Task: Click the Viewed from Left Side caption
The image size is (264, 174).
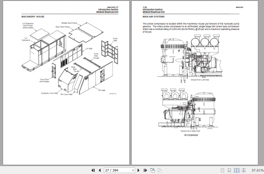Action: tap(200, 80)
